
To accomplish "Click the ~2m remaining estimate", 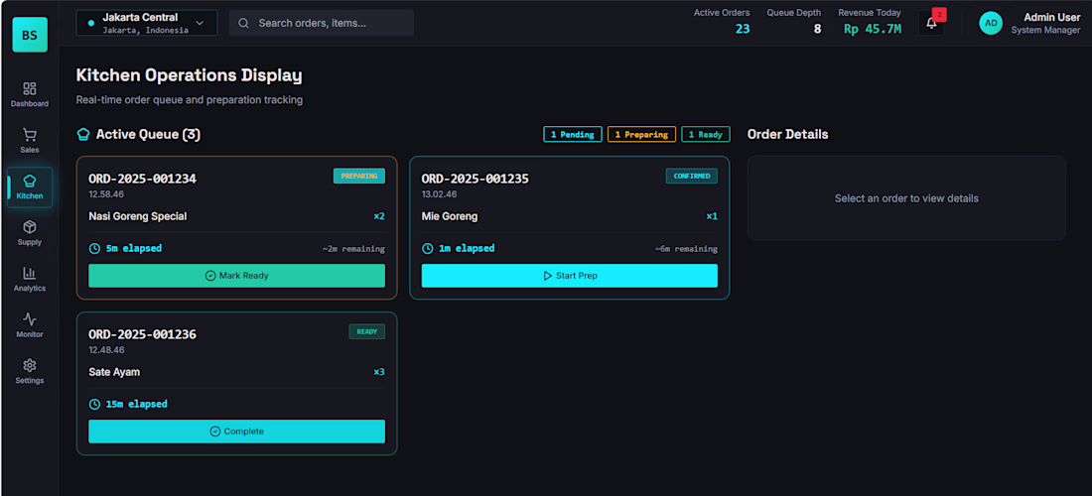I will tap(353, 248).
